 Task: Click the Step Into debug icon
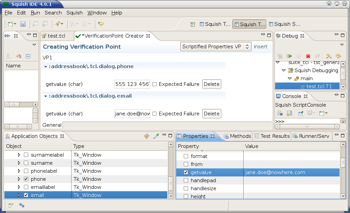coord(329,56)
